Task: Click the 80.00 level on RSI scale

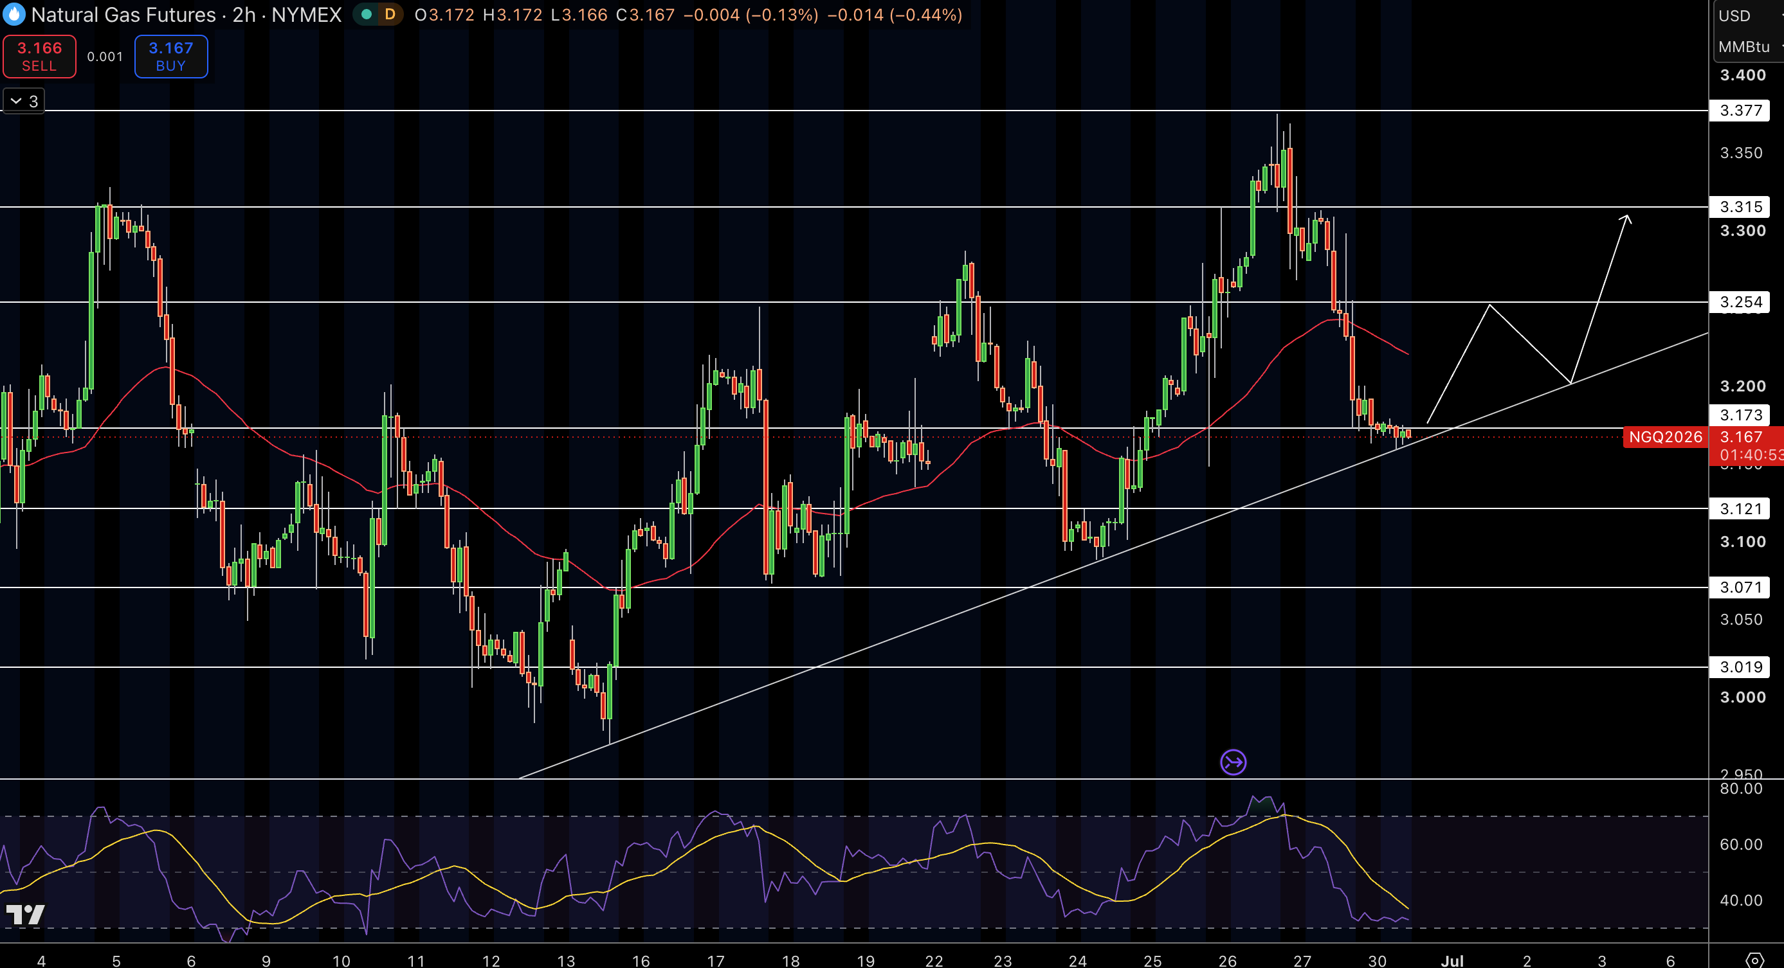Action: (1741, 789)
